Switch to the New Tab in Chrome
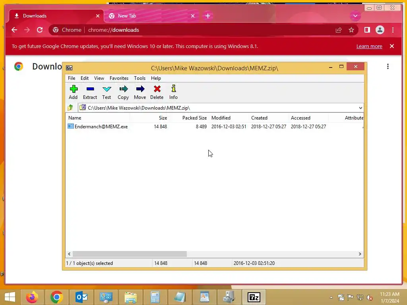The width and height of the screenshot is (407, 305). (151, 16)
